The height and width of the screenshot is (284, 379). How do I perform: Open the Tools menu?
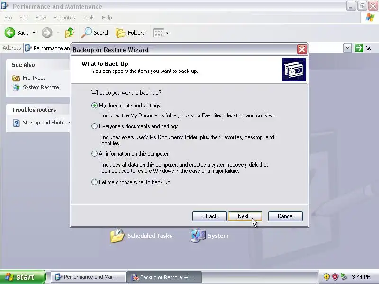click(x=89, y=18)
